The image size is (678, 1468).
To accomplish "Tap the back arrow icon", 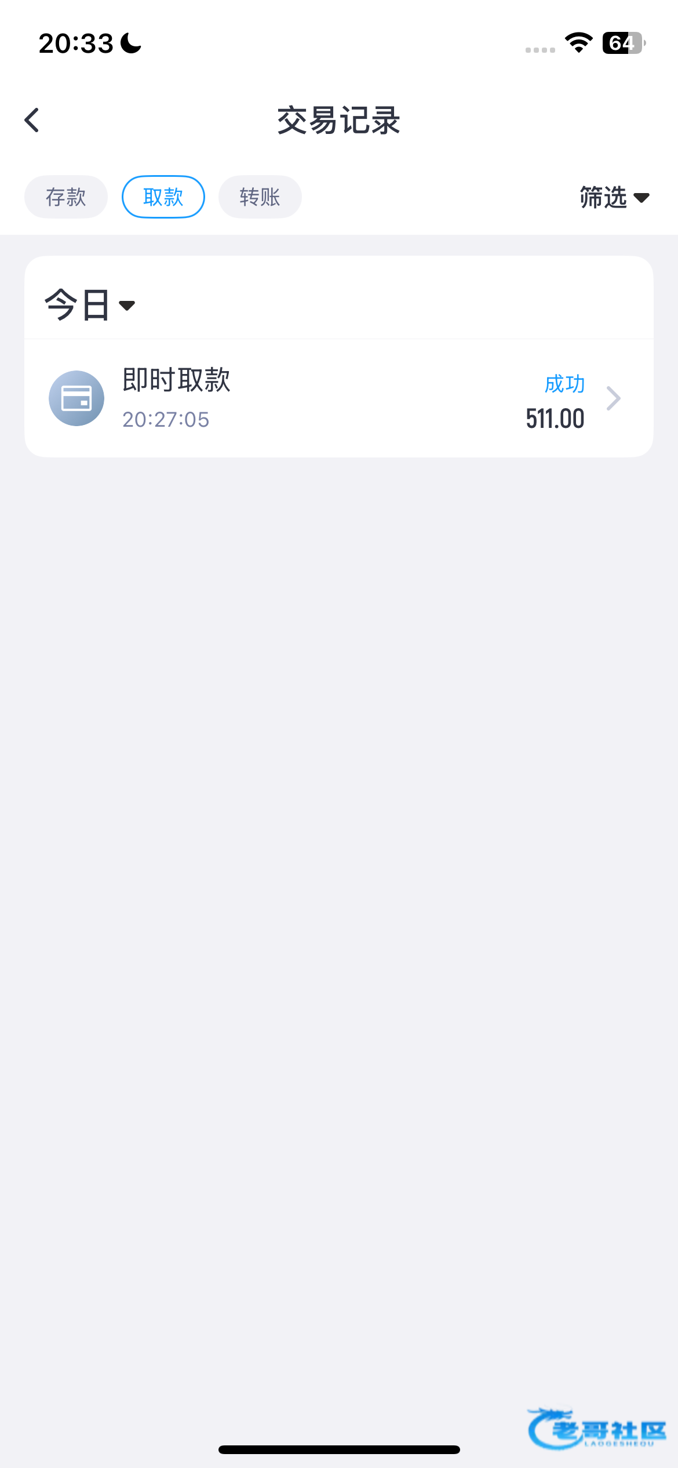I will tap(32, 121).
